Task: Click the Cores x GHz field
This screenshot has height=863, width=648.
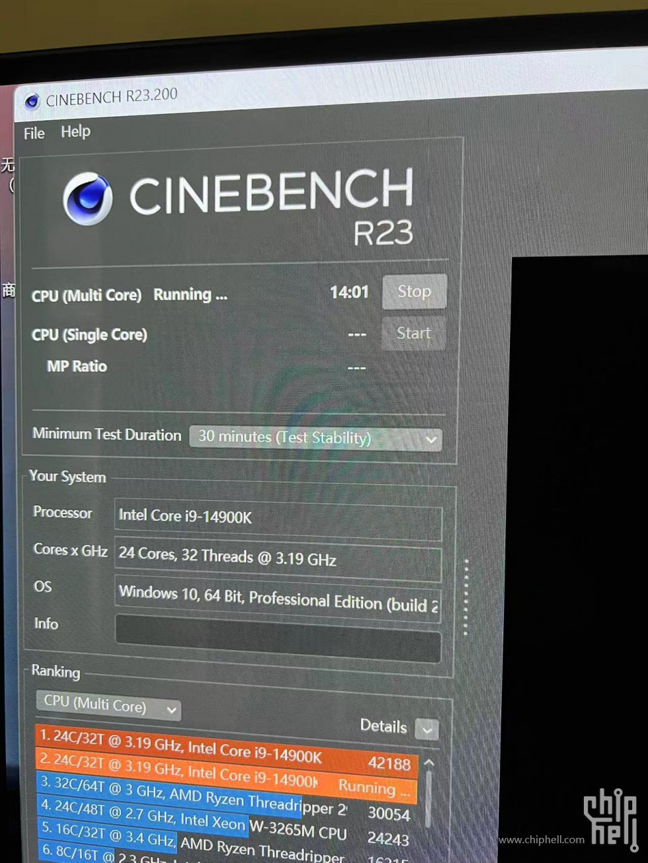Action: click(x=278, y=560)
